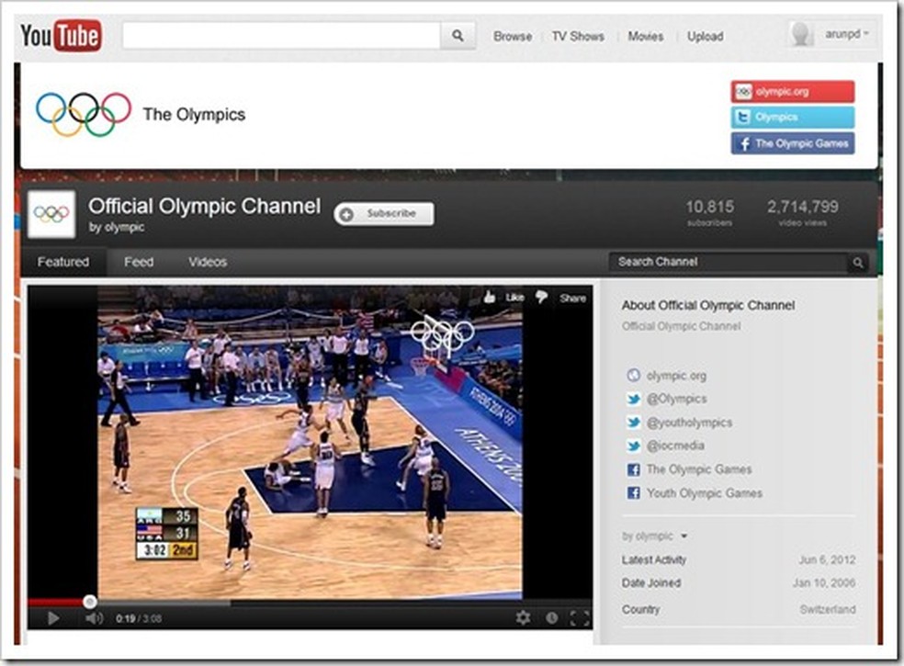Switch to the Videos tab
Image resolution: width=904 pixels, height=666 pixels.
pyautogui.click(x=208, y=262)
